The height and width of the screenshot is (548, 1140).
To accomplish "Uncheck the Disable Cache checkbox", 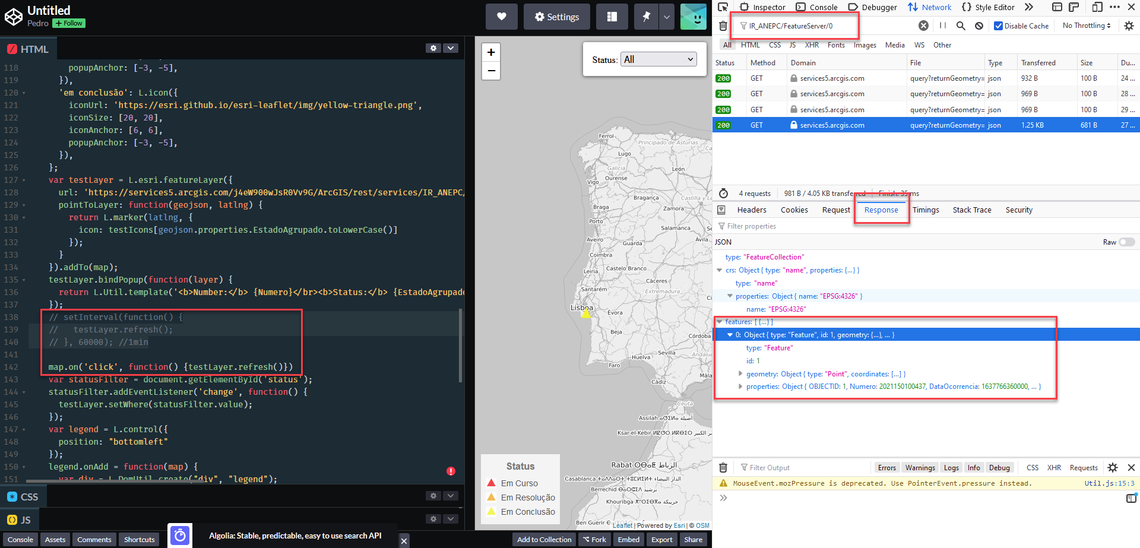I will click(x=998, y=26).
